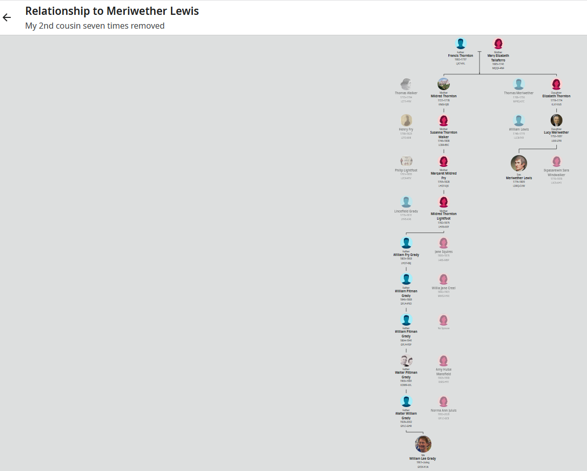Open the Walter William Grady avatar
Image resolution: width=587 pixels, height=471 pixels.
[x=406, y=401]
